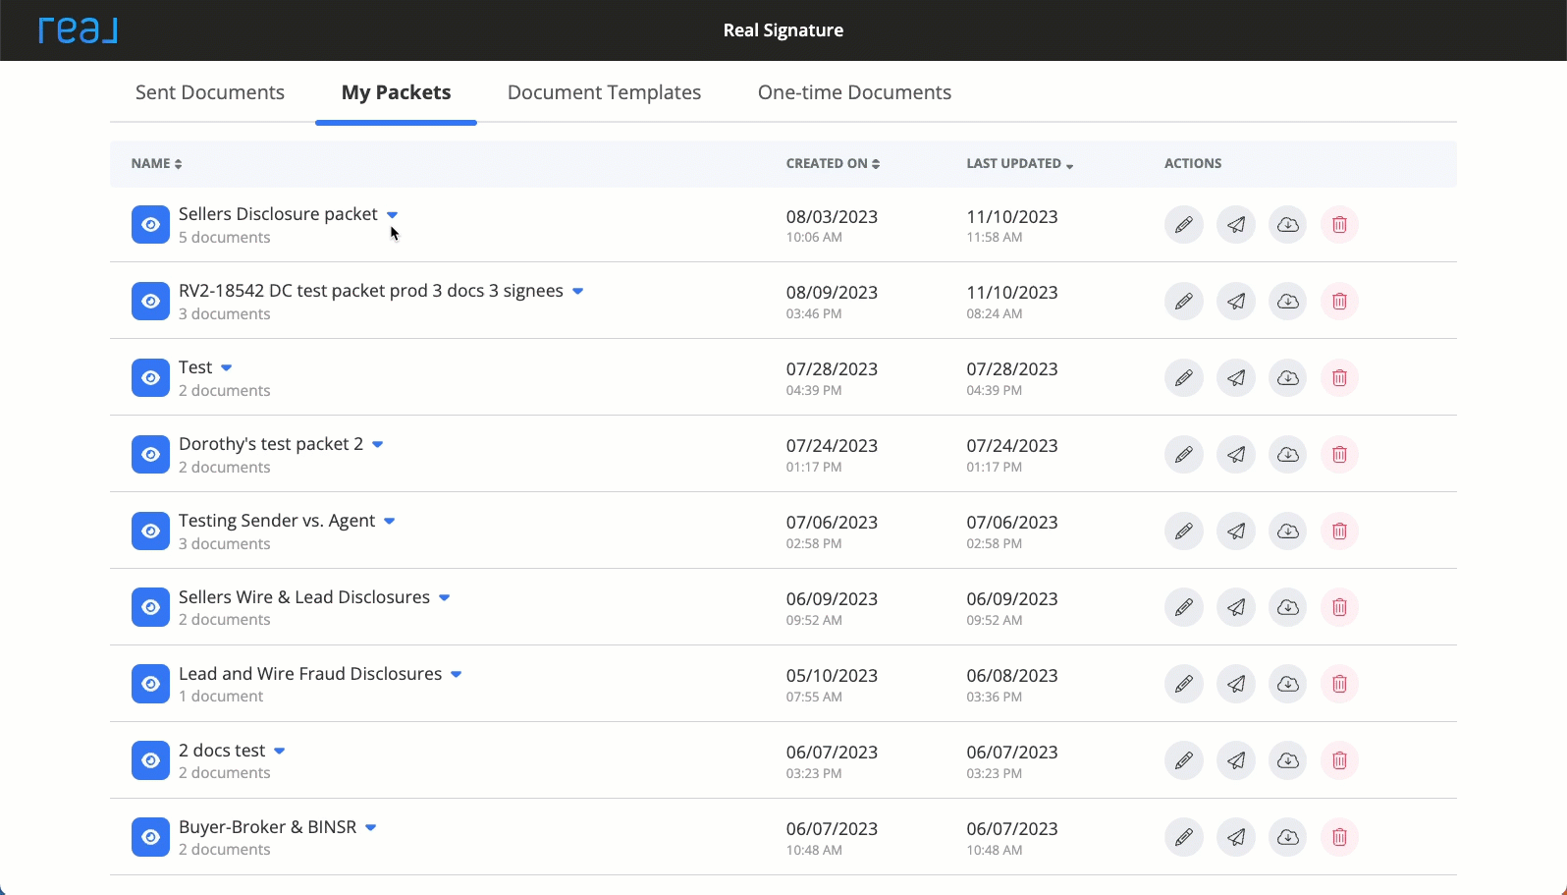Expand the 2 docs test documents arrow
This screenshot has width=1567, height=895.
(280, 752)
